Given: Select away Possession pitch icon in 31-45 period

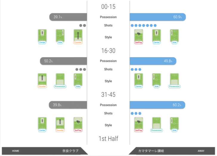Looking at the screenshot, I should [x=156, y=123].
